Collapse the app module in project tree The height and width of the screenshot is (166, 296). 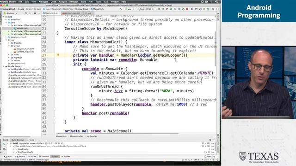(4, 17)
